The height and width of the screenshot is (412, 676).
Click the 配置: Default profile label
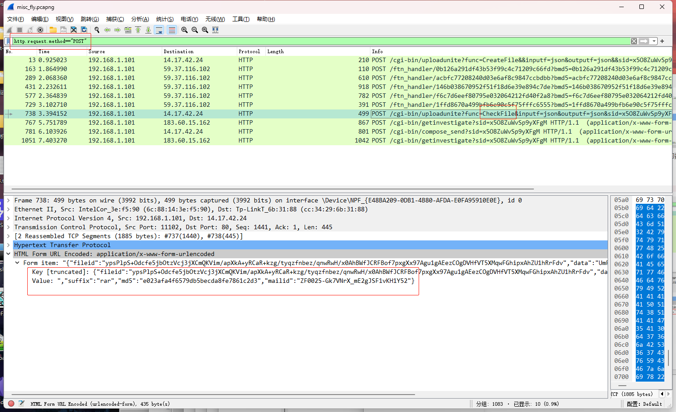[644, 404]
